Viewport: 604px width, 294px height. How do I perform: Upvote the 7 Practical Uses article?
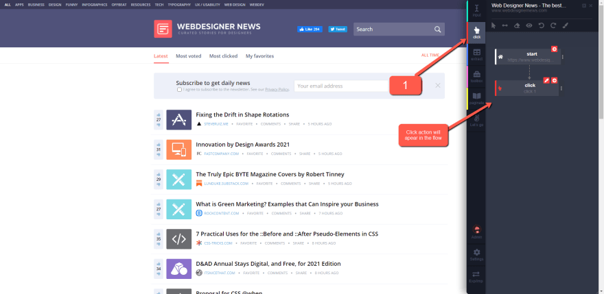159,233
